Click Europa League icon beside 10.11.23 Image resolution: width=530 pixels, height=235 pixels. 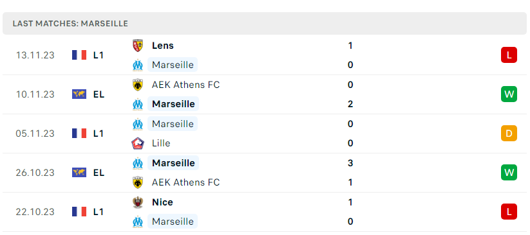(x=79, y=94)
